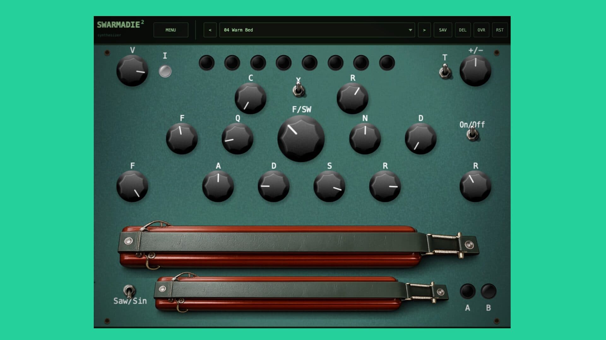Click the eighth black button in top row

click(387, 63)
